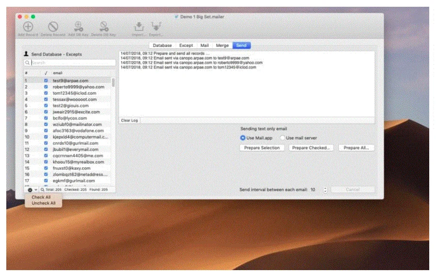Select the row cqcrnnwn4405@me.com

coord(67,156)
